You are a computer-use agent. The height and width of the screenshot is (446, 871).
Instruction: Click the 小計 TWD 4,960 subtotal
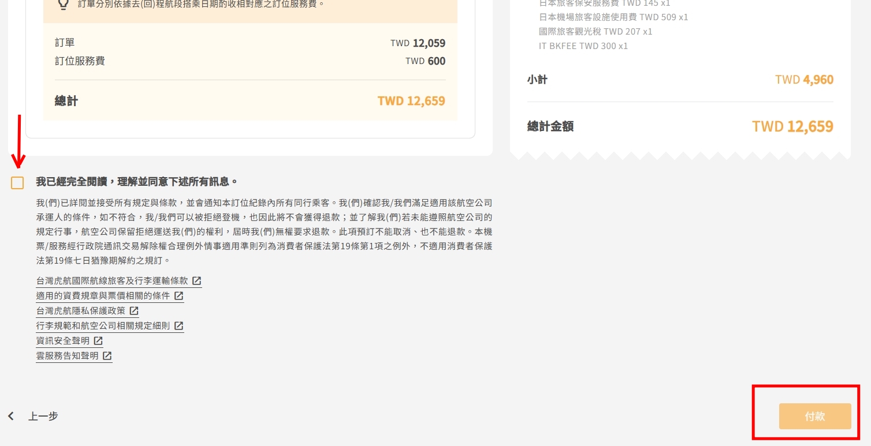coord(804,80)
